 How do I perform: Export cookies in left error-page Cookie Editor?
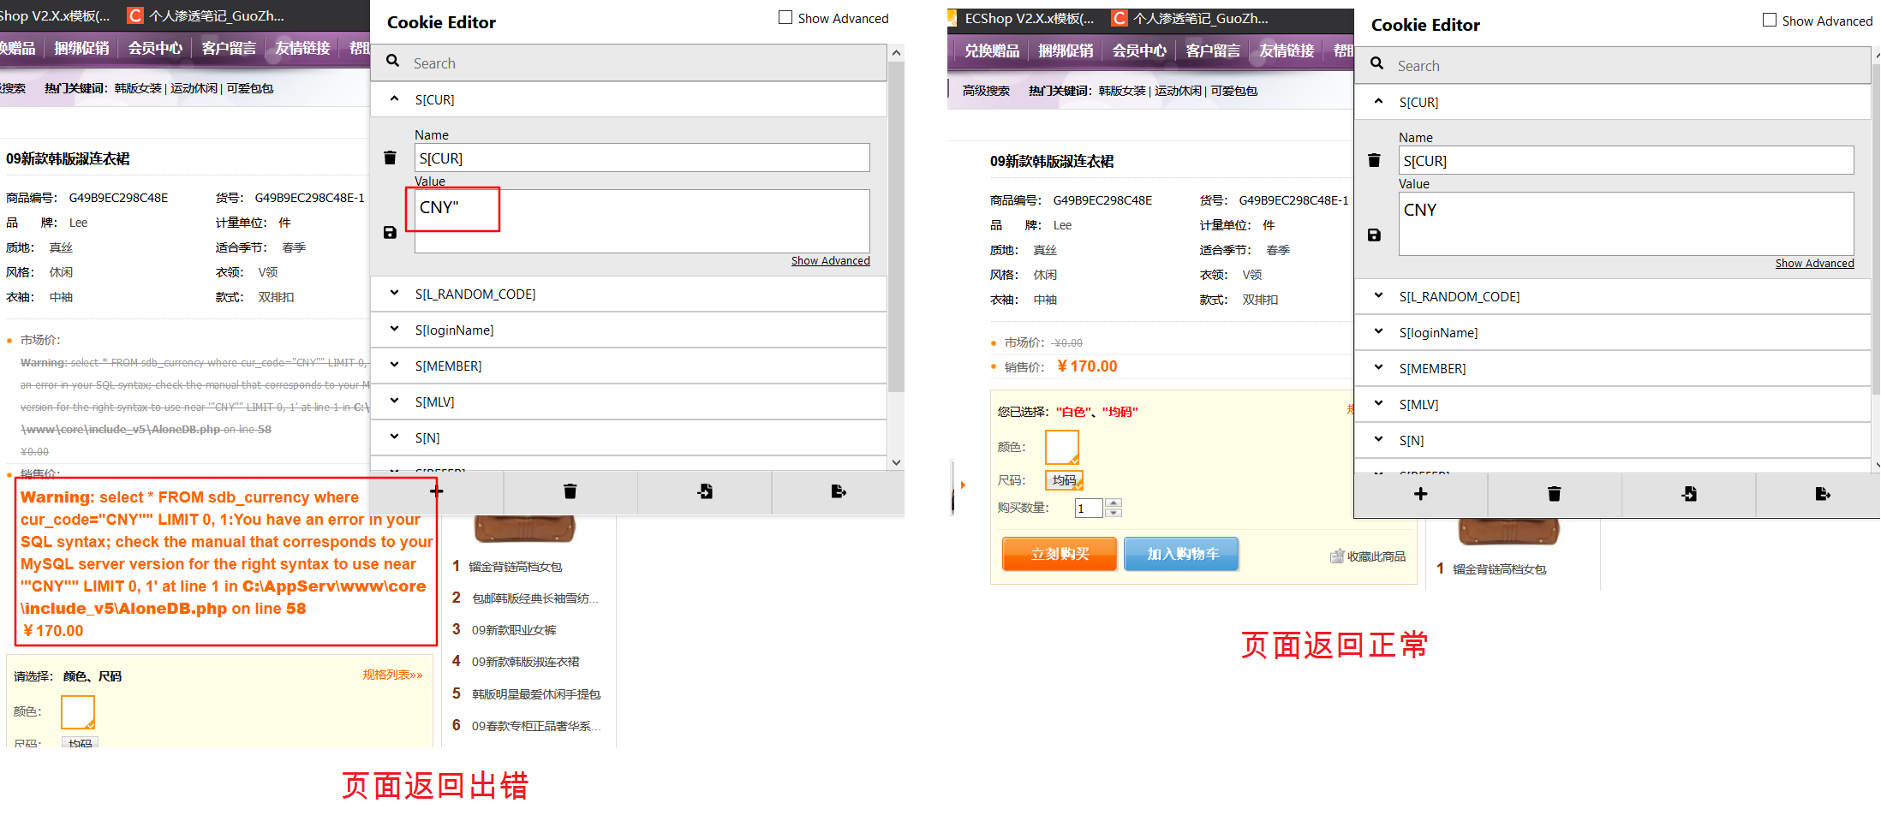839,491
